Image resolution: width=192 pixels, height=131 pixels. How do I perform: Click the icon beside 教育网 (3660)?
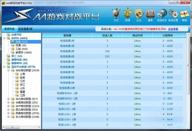pyautogui.click(x=12, y=53)
